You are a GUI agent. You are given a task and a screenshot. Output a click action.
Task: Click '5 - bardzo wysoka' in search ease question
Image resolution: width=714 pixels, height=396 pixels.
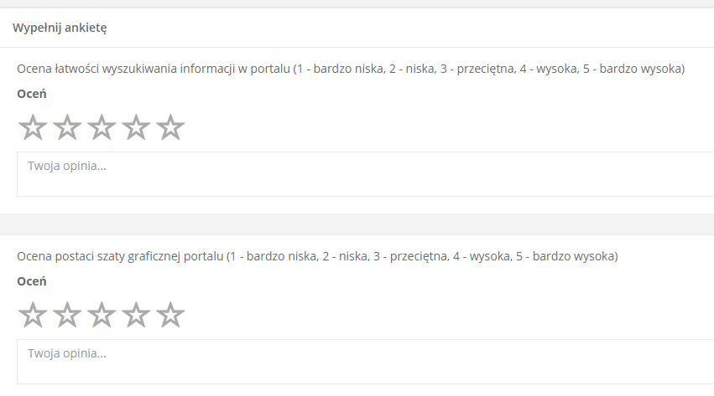[632, 69]
